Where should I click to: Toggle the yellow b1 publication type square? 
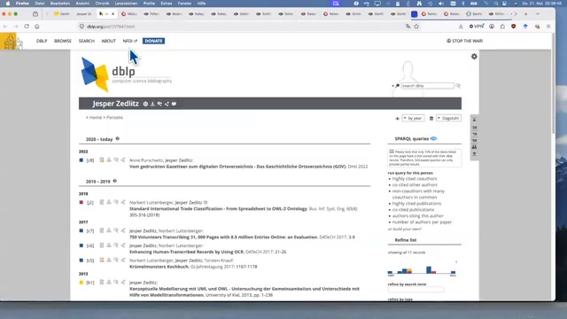pyautogui.click(x=81, y=283)
